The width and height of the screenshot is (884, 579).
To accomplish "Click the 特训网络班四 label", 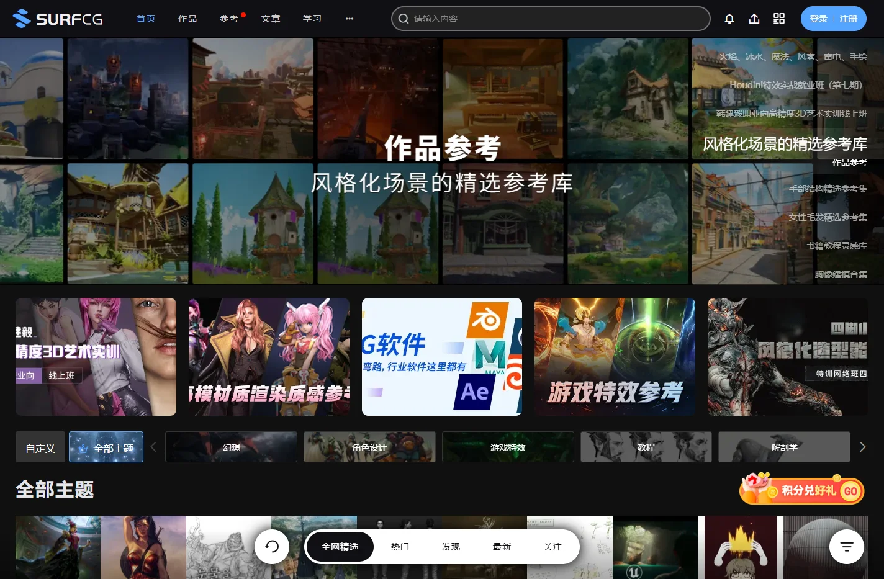I will 841,374.
